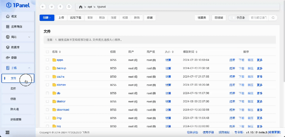Check the apps row checkbox

pyautogui.click(x=47, y=60)
